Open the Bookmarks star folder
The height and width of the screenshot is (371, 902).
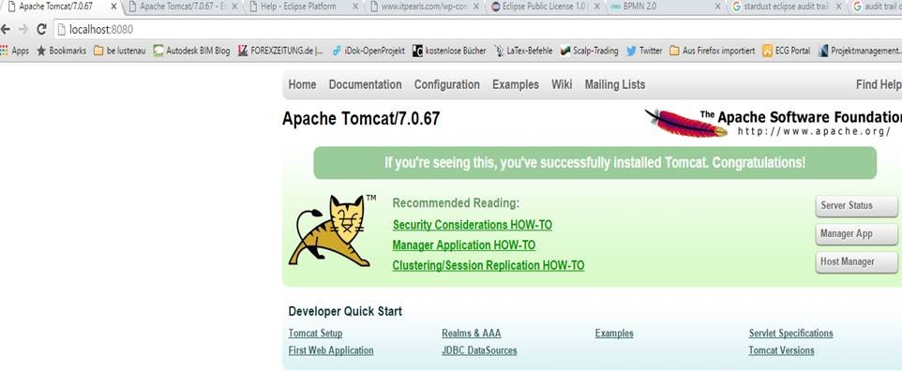pyautogui.click(x=62, y=51)
